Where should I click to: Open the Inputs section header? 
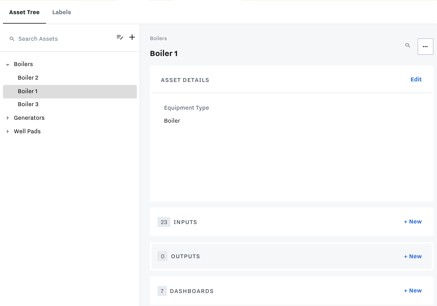[x=185, y=222]
